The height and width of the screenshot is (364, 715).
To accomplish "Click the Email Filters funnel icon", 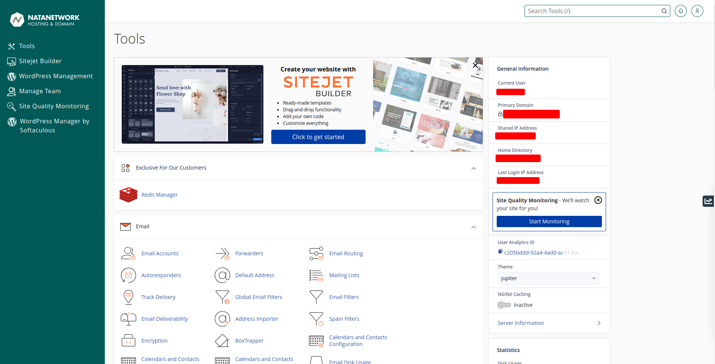I will pos(316,297).
